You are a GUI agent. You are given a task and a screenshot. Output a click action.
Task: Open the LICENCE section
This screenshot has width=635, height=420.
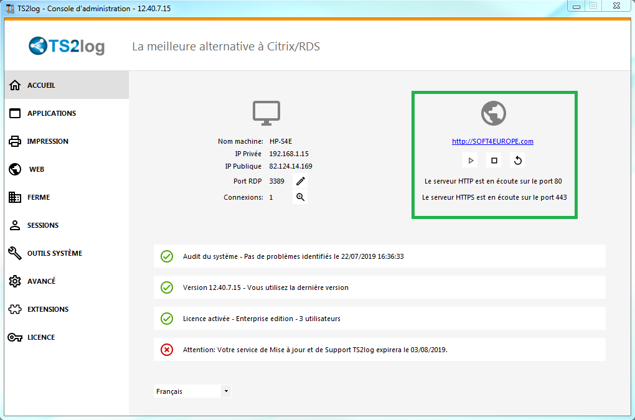67,337
